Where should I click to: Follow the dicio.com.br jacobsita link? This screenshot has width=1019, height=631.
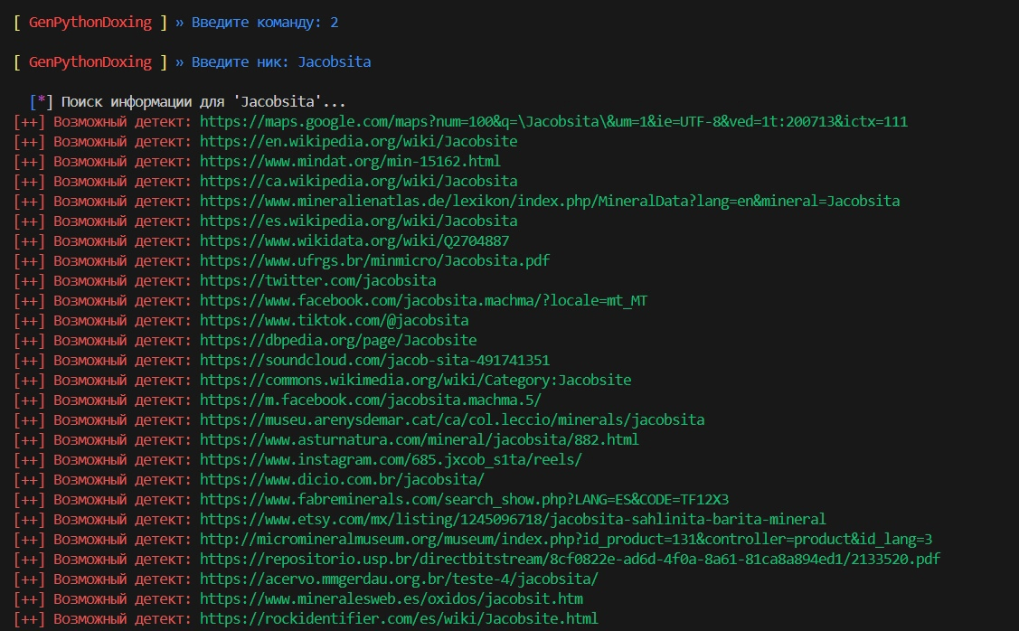342,480
